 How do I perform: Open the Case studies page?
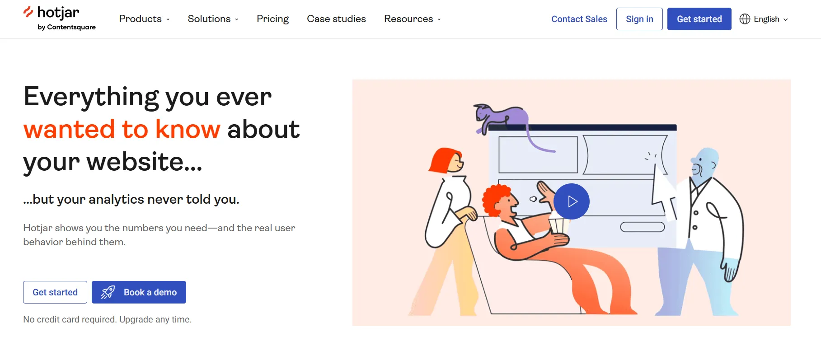[336, 19]
